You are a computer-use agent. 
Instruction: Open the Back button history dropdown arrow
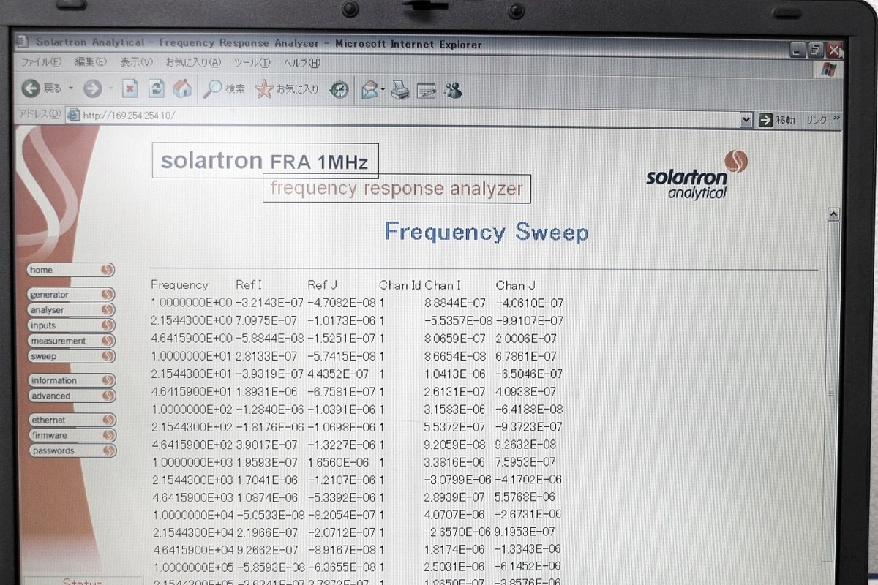tap(71, 88)
